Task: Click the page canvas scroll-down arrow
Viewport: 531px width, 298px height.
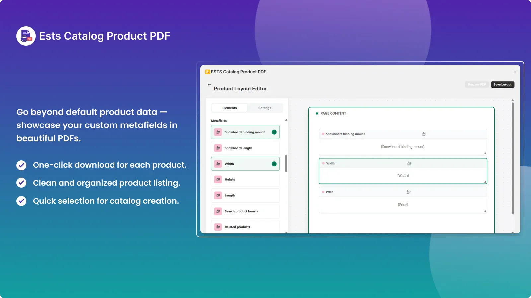Action: [x=513, y=233]
